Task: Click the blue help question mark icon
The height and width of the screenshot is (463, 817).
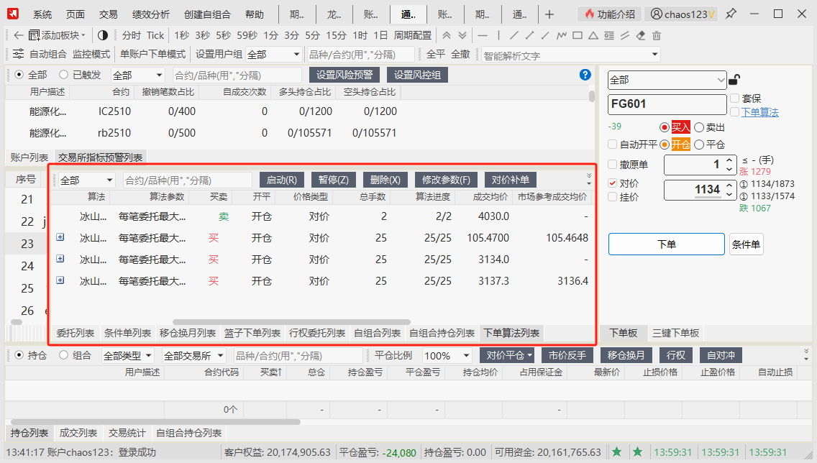Action: (585, 75)
